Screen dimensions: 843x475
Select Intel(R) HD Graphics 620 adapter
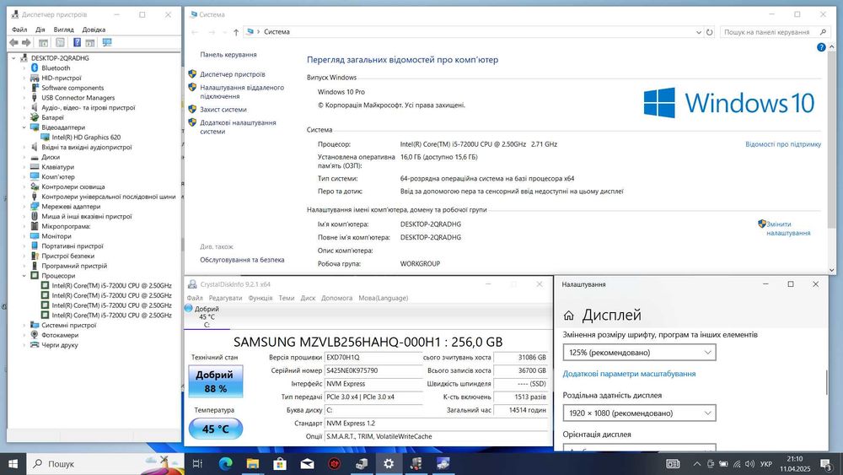86,138
